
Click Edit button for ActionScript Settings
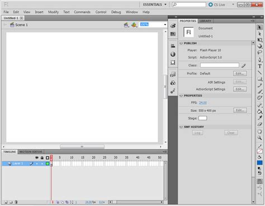(x=240, y=89)
